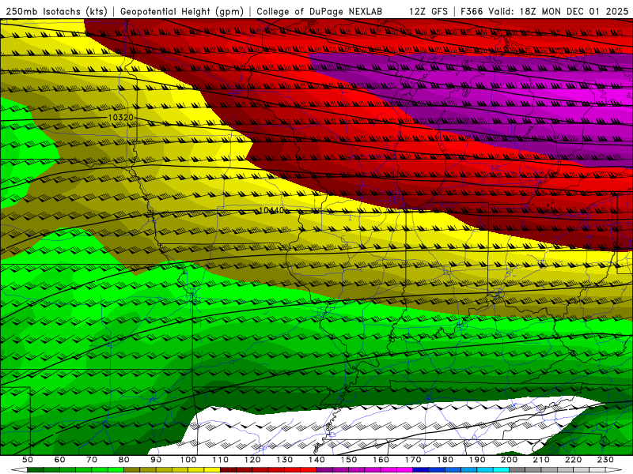
Task: Click the 80 value on color scale
Action: (124, 460)
